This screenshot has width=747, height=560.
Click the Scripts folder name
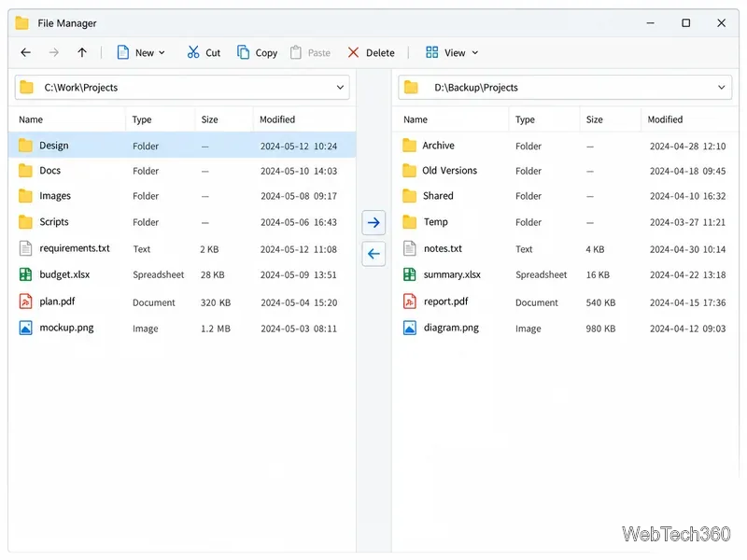tap(54, 222)
